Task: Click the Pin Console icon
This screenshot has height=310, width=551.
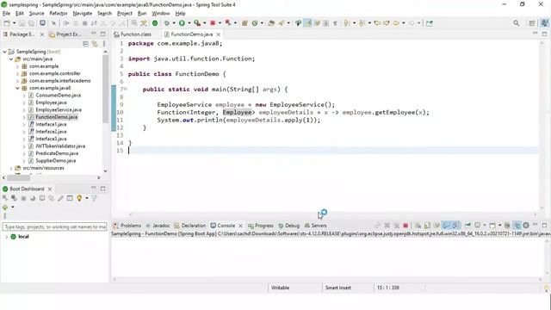Action: pyautogui.click(x=467, y=226)
